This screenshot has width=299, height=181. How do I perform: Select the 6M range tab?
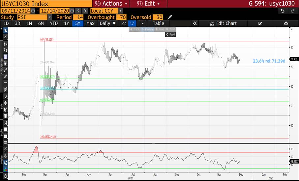point(41,23)
